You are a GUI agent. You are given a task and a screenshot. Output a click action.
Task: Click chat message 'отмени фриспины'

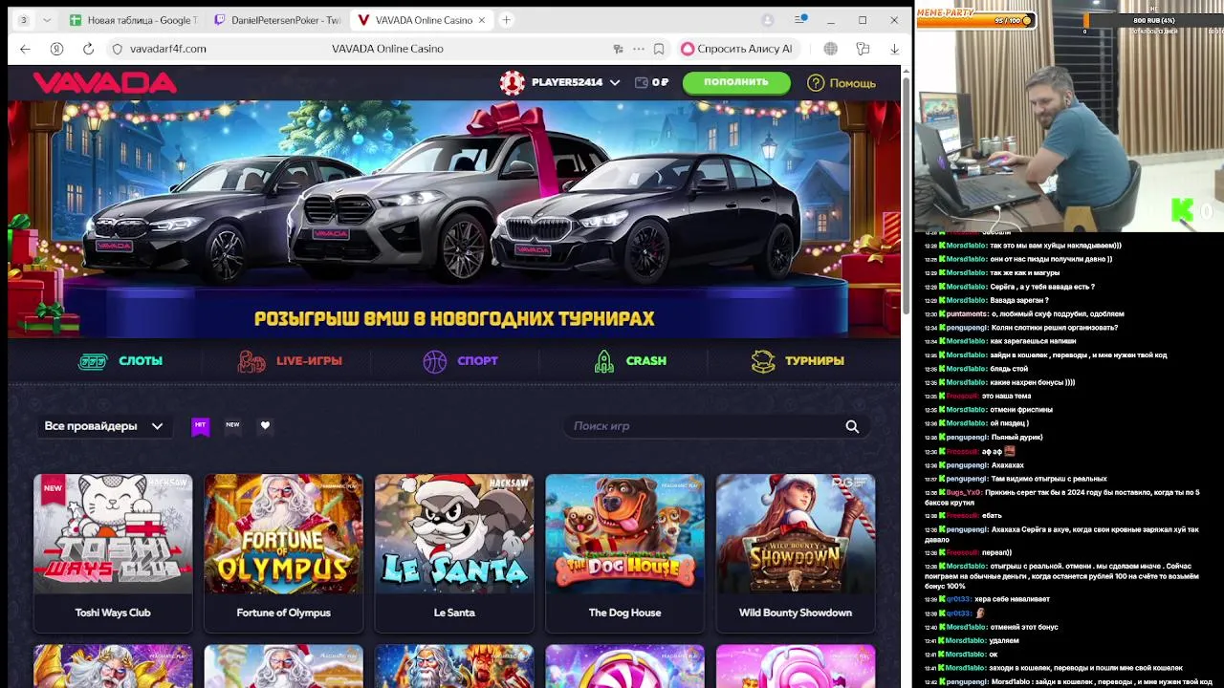click(1021, 409)
